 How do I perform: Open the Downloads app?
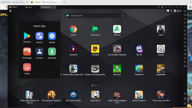coord(52,52)
